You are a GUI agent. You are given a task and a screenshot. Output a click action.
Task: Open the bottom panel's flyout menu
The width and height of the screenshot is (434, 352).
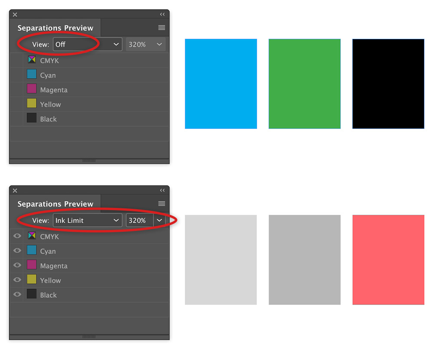click(x=161, y=204)
